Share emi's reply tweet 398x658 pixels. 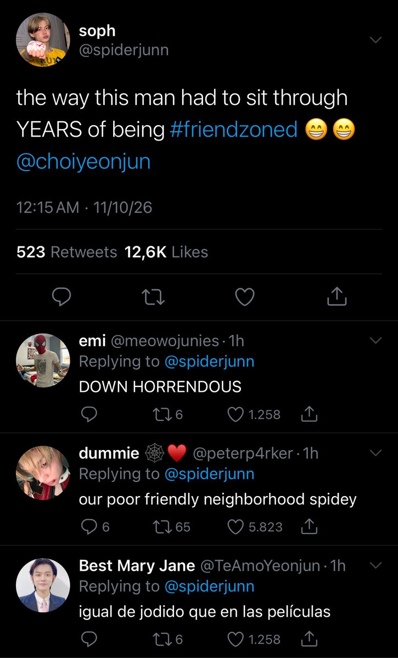(309, 414)
